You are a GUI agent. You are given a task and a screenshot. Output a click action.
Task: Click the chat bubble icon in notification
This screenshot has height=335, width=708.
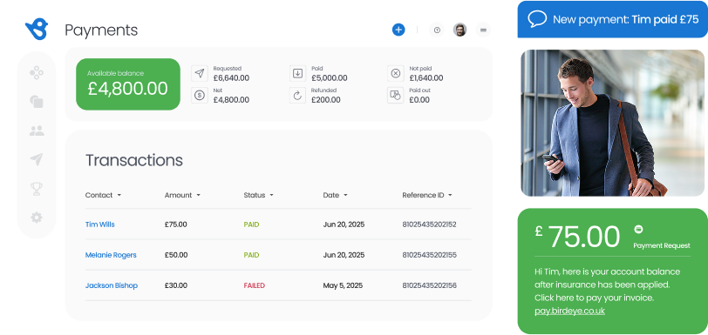[x=537, y=19]
